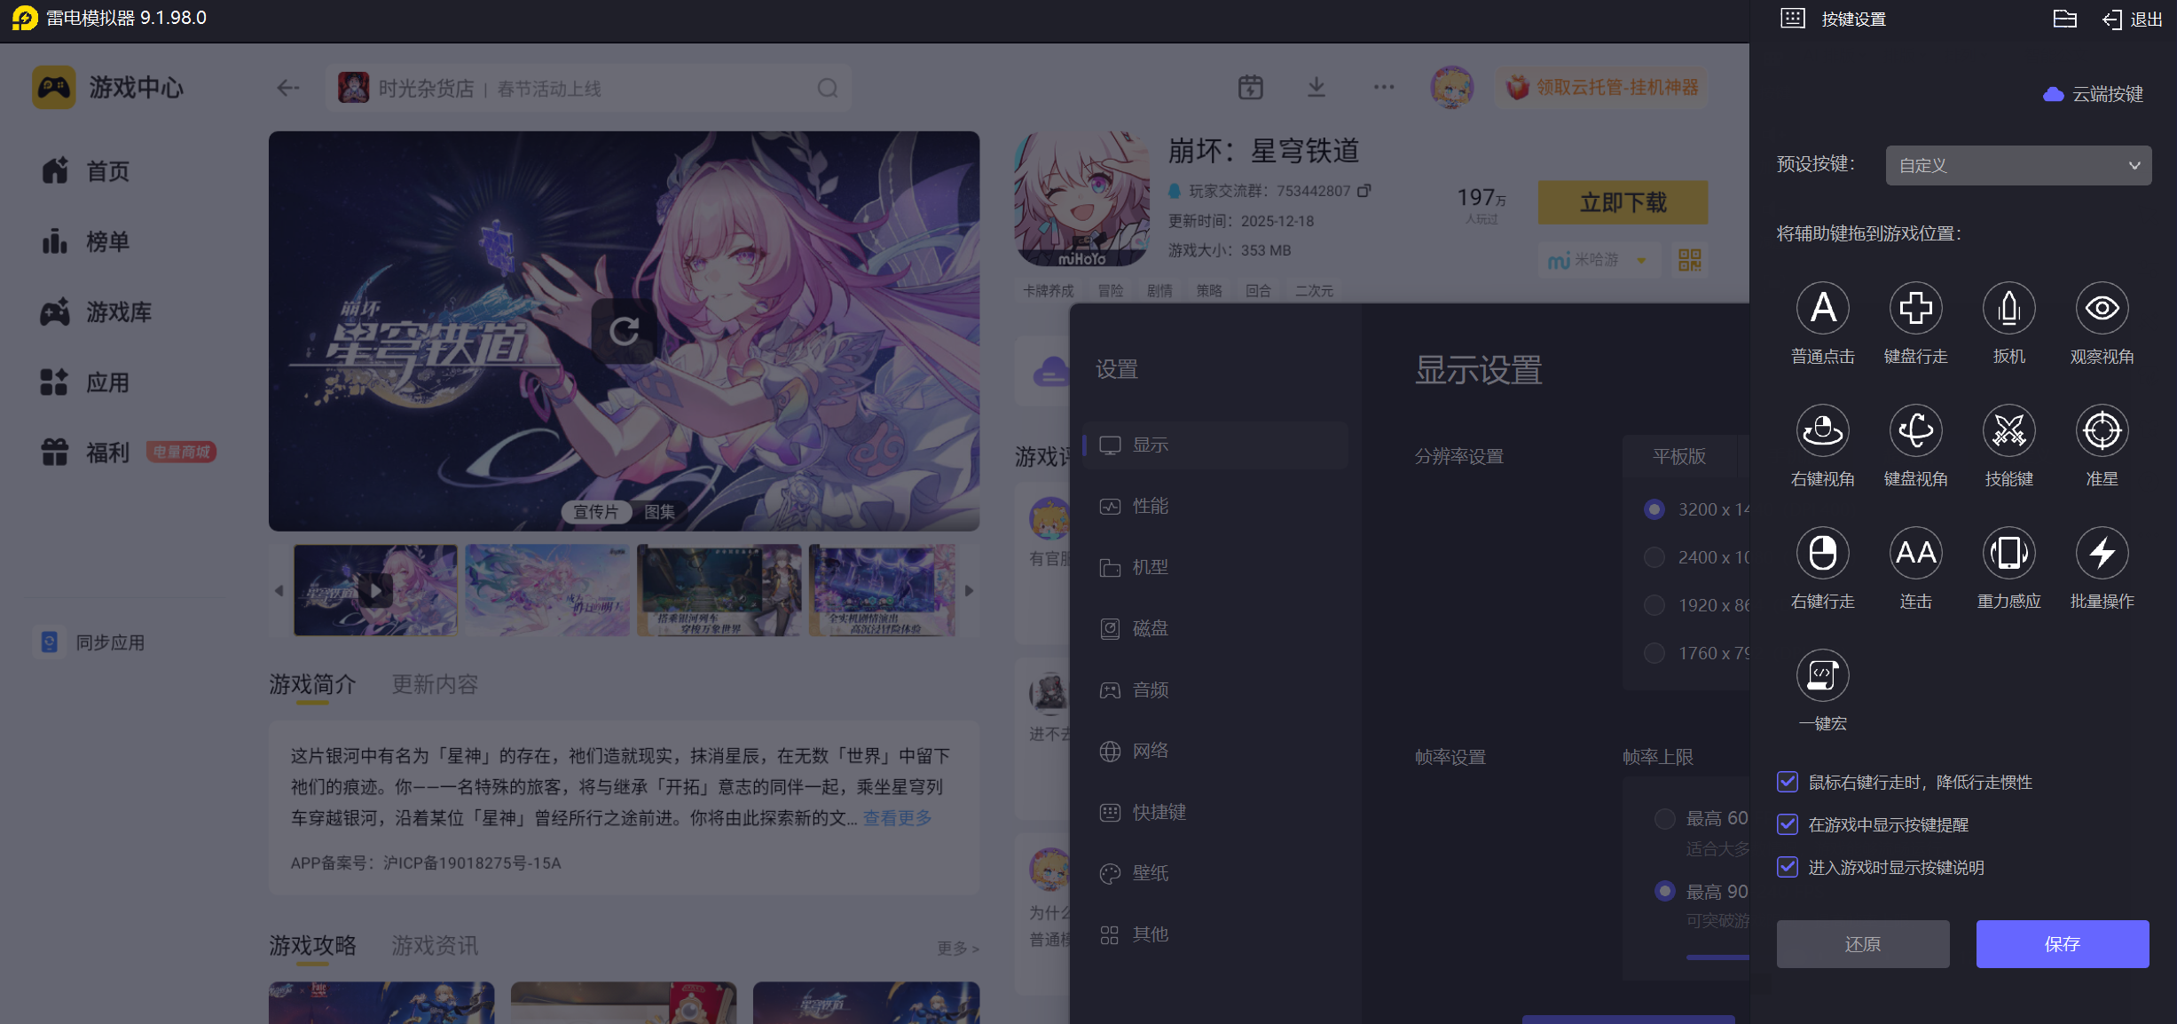
Task: Click the 保存 save button
Action: point(2062,944)
